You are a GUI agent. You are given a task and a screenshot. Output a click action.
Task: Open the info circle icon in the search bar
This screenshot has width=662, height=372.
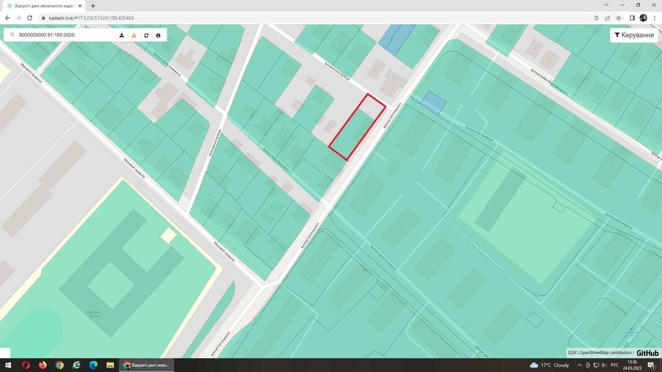(x=158, y=35)
